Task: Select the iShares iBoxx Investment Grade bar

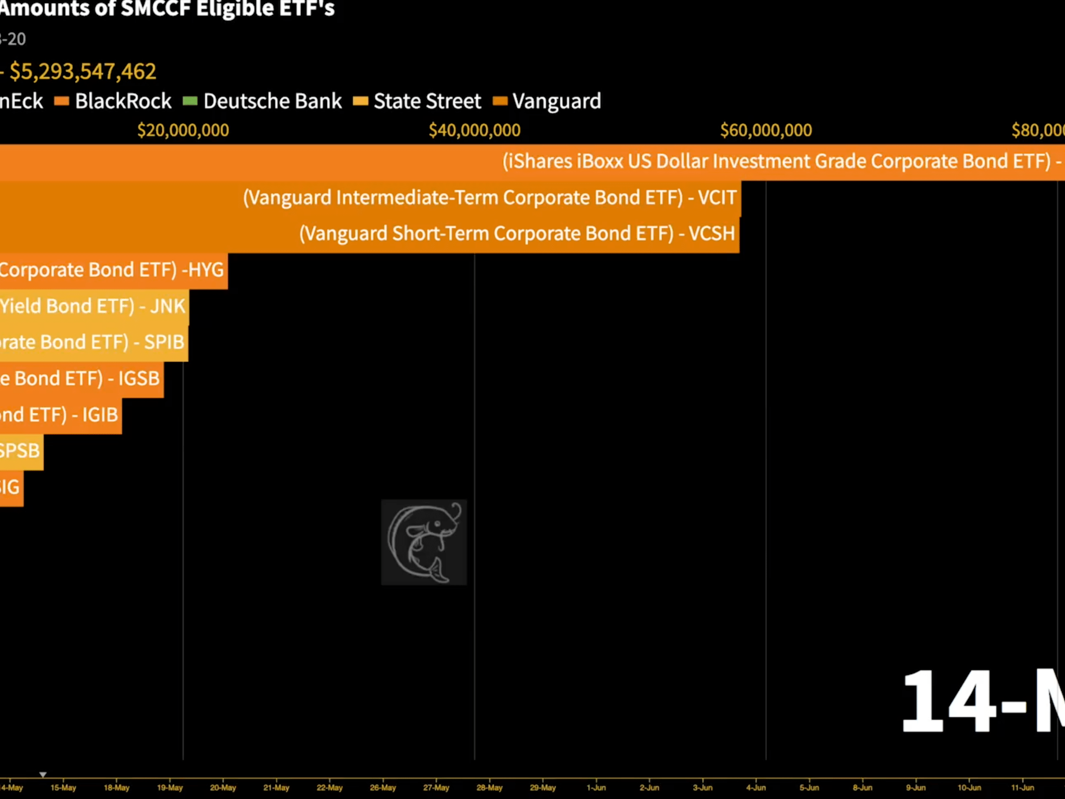Action: [532, 162]
